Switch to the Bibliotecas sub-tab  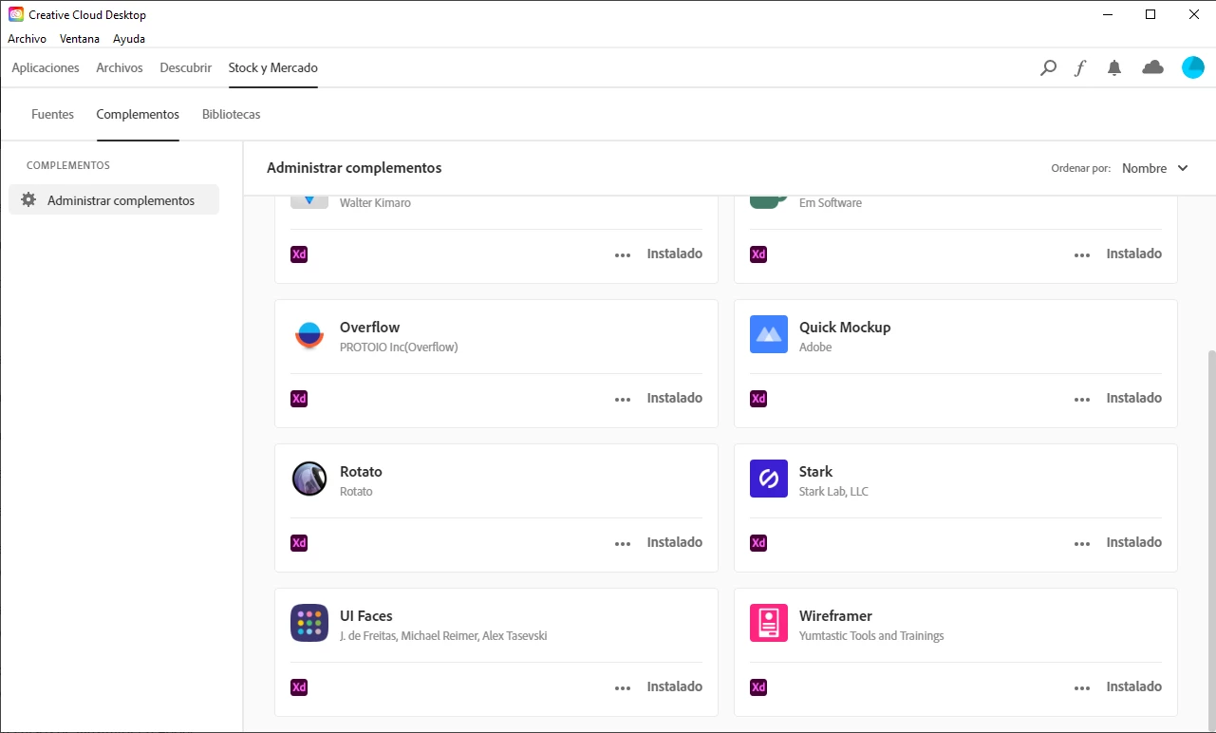coord(232,114)
